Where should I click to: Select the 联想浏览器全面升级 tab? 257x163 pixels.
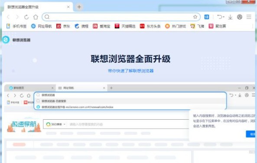coord(39,7)
